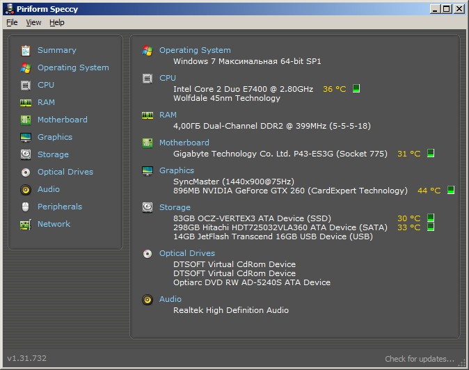Click RAM heading link in summary
The width and height of the screenshot is (469, 370).
[x=168, y=115]
